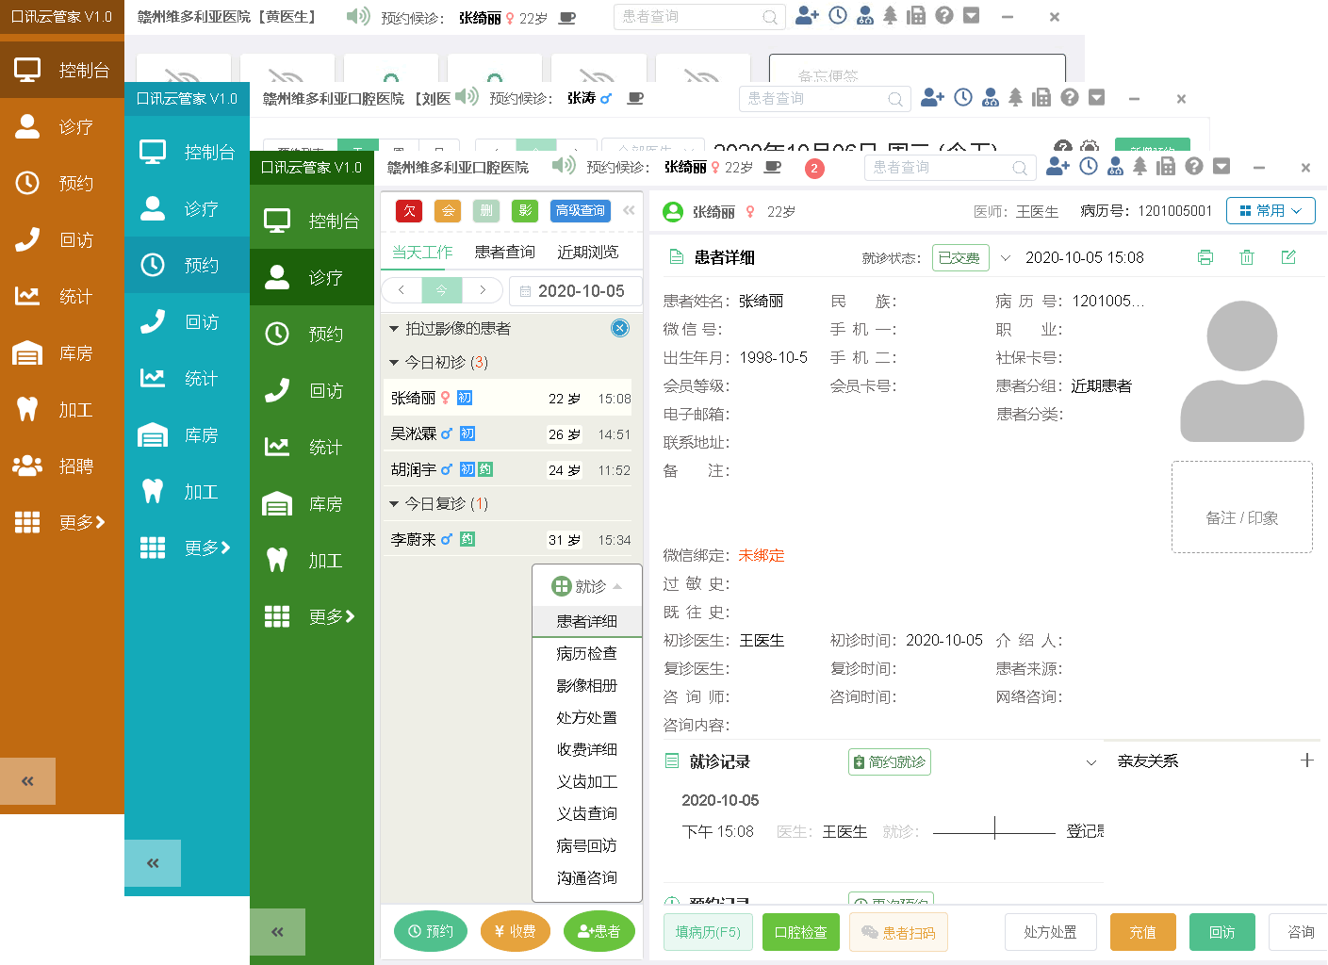Image resolution: width=1328 pixels, height=965 pixels.
Task: Click the green 口腔检查 button
Action: pos(800,932)
